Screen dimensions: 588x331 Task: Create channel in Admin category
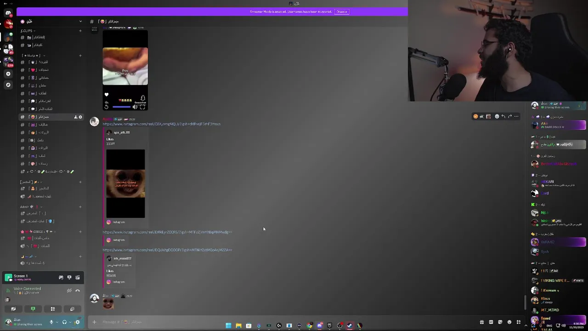tap(80, 206)
